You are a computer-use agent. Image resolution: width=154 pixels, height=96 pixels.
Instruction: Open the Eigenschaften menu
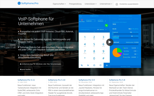point(59,4)
